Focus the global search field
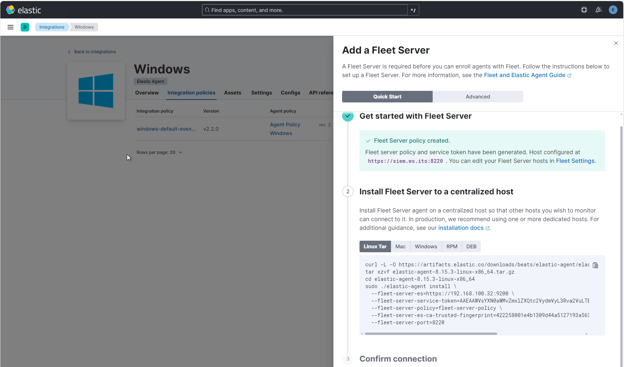 click(x=305, y=10)
